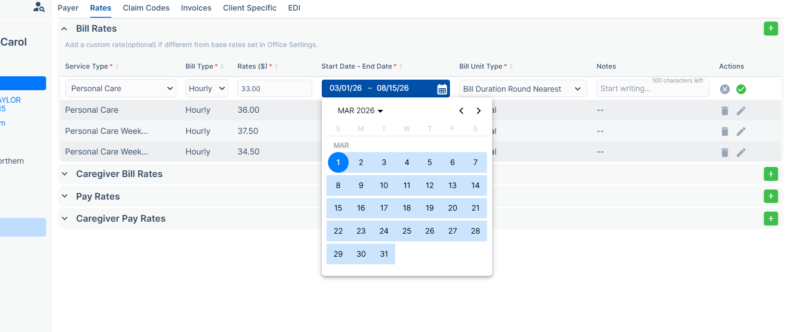Select the Client Specific tab
Image resolution: width=789 pixels, height=332 pixels.
pos(250,8)
